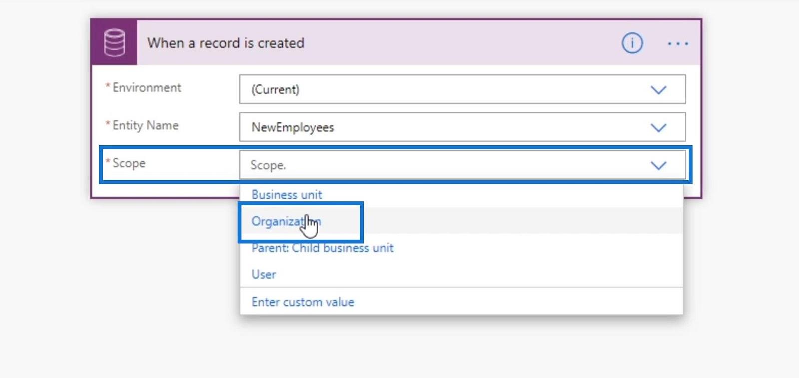Click the Entity Name field label

[x=145, y=125]
